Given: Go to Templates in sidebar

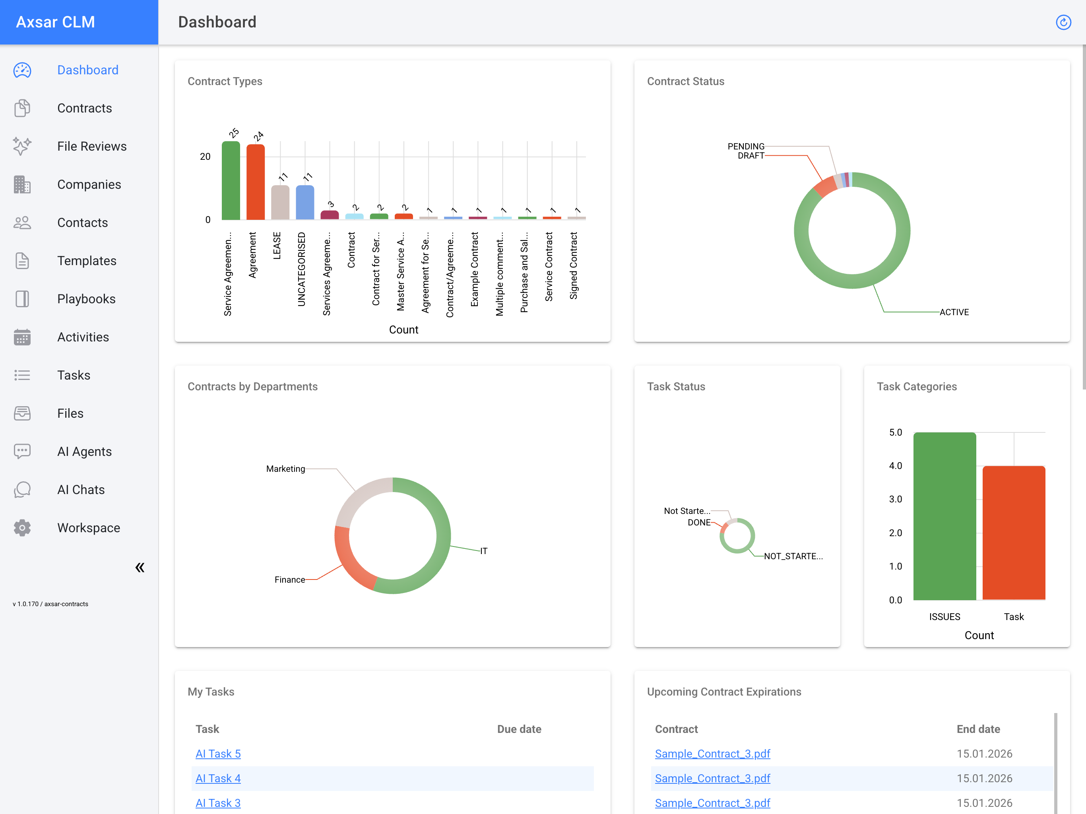Looking at the screenshot, I should (87, 261).
